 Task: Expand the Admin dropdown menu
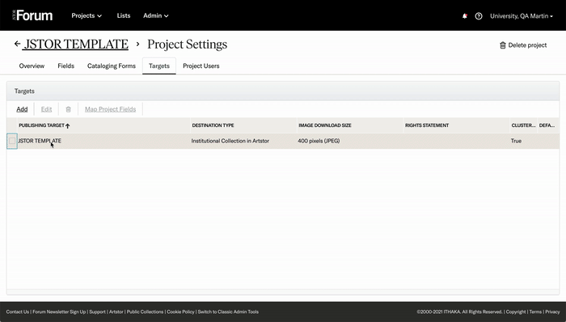click(x=156, y=15)
